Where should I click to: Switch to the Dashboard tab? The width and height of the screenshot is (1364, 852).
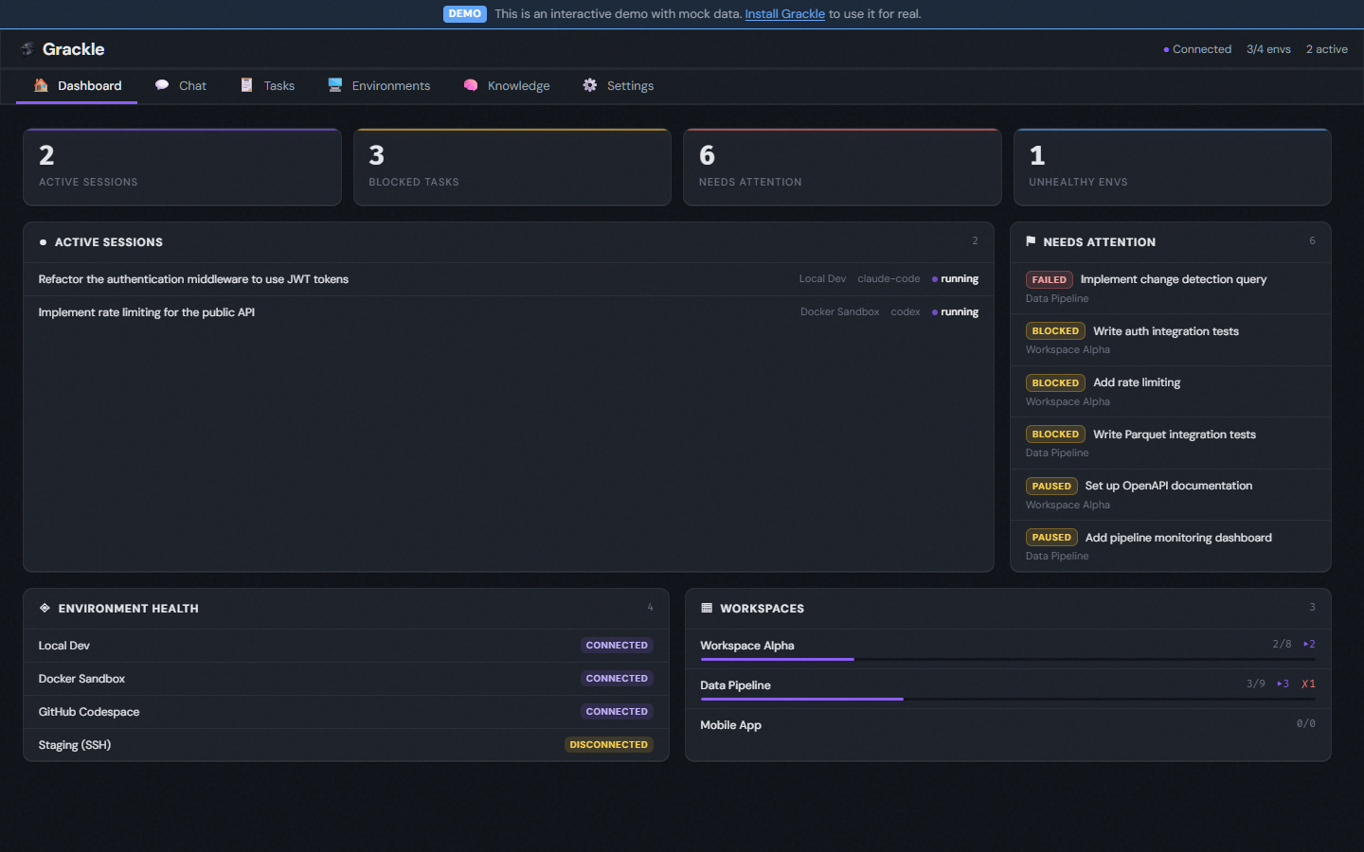(x=76, y=85)
